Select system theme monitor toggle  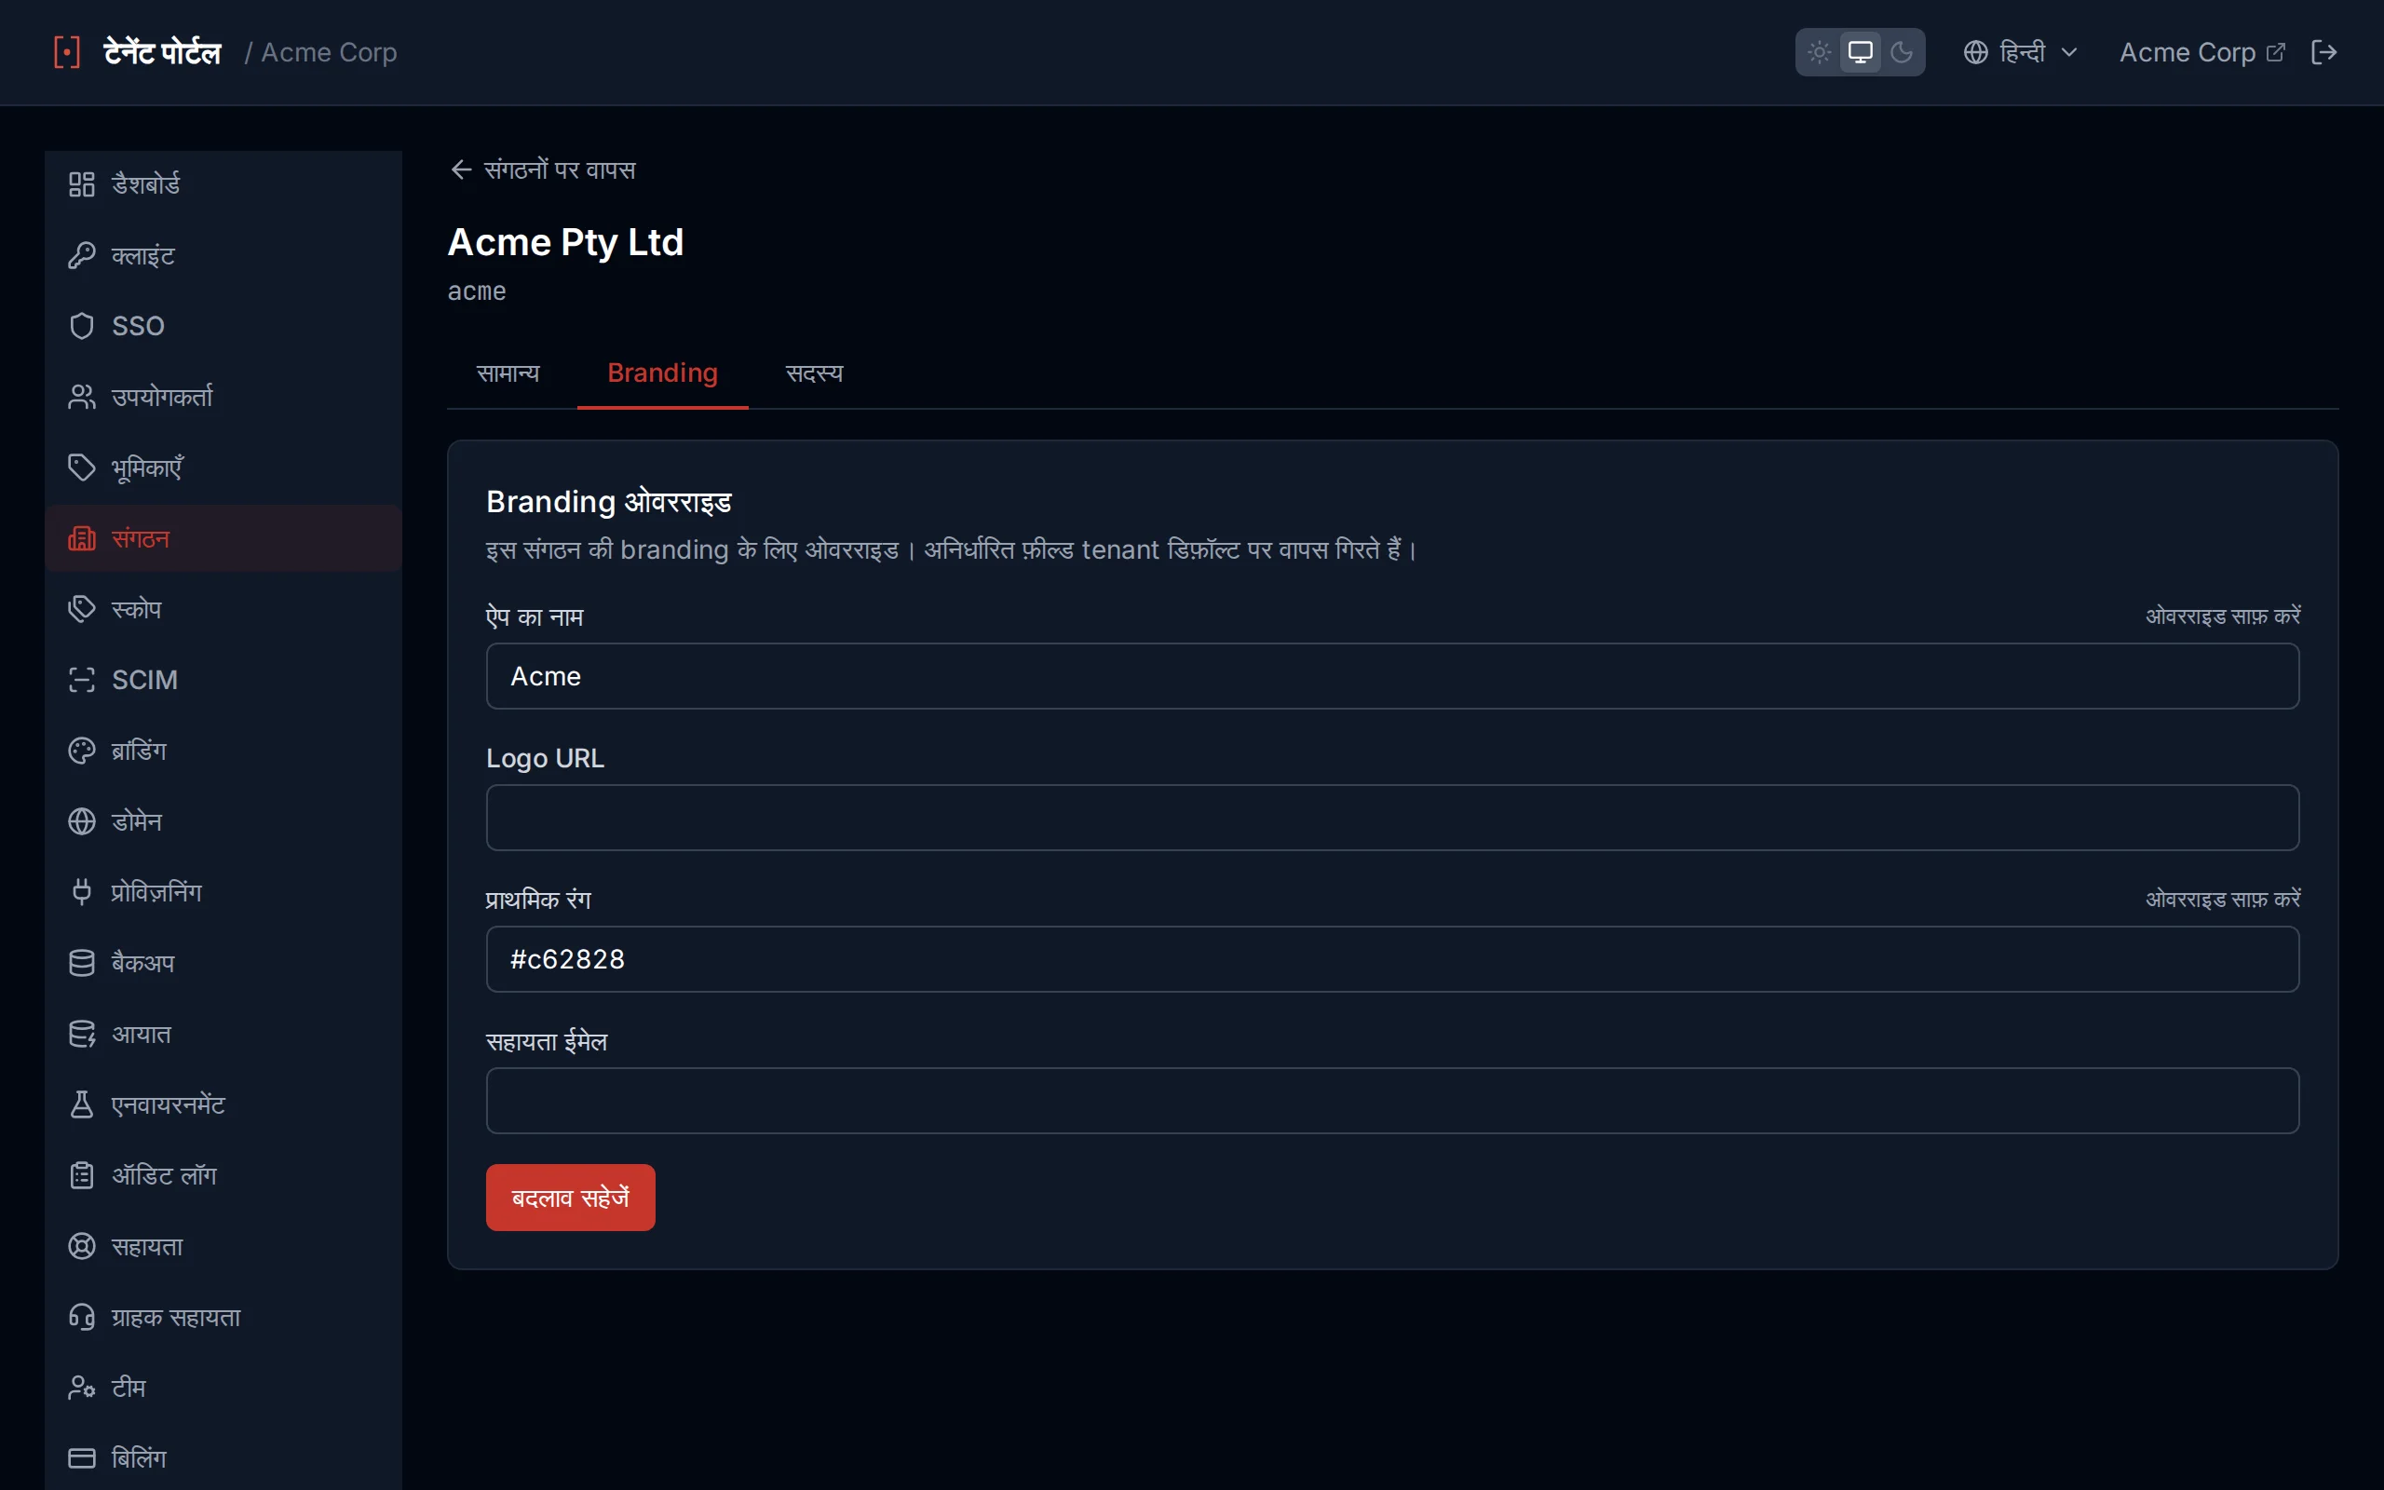pos(1860,52)
